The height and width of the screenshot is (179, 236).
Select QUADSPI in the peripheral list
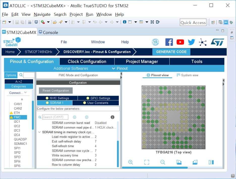pyautogui.click(x=20, y=139)
